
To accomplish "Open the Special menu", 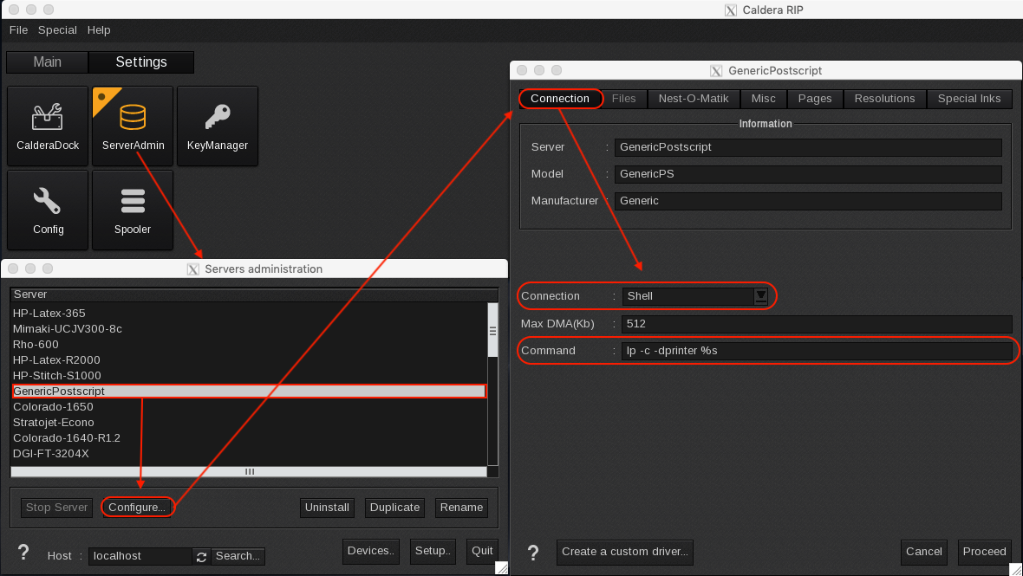I will pos(57,29).
